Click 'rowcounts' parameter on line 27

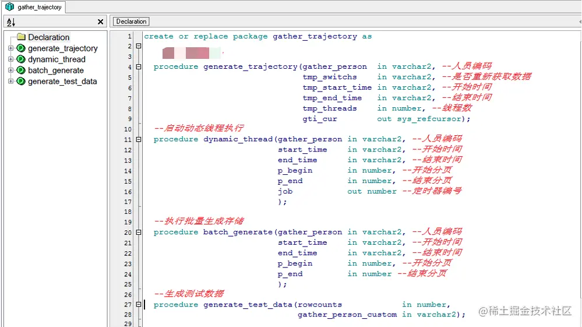tap(320, 305)
